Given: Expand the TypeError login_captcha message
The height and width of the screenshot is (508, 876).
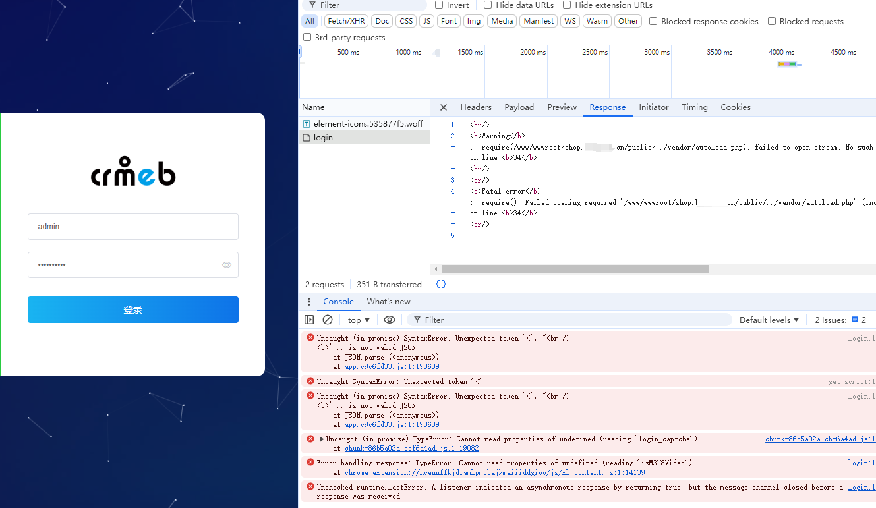Looking at the screenshot, I should [x=322, y=439].
